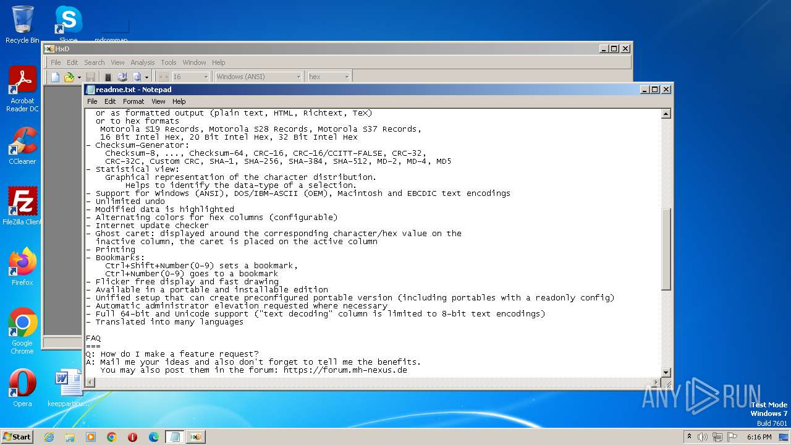Screen dimensions: 791x445
Task: Click the volume speaker tray icon
Action: pyautogui.click(x=703, y=437)
